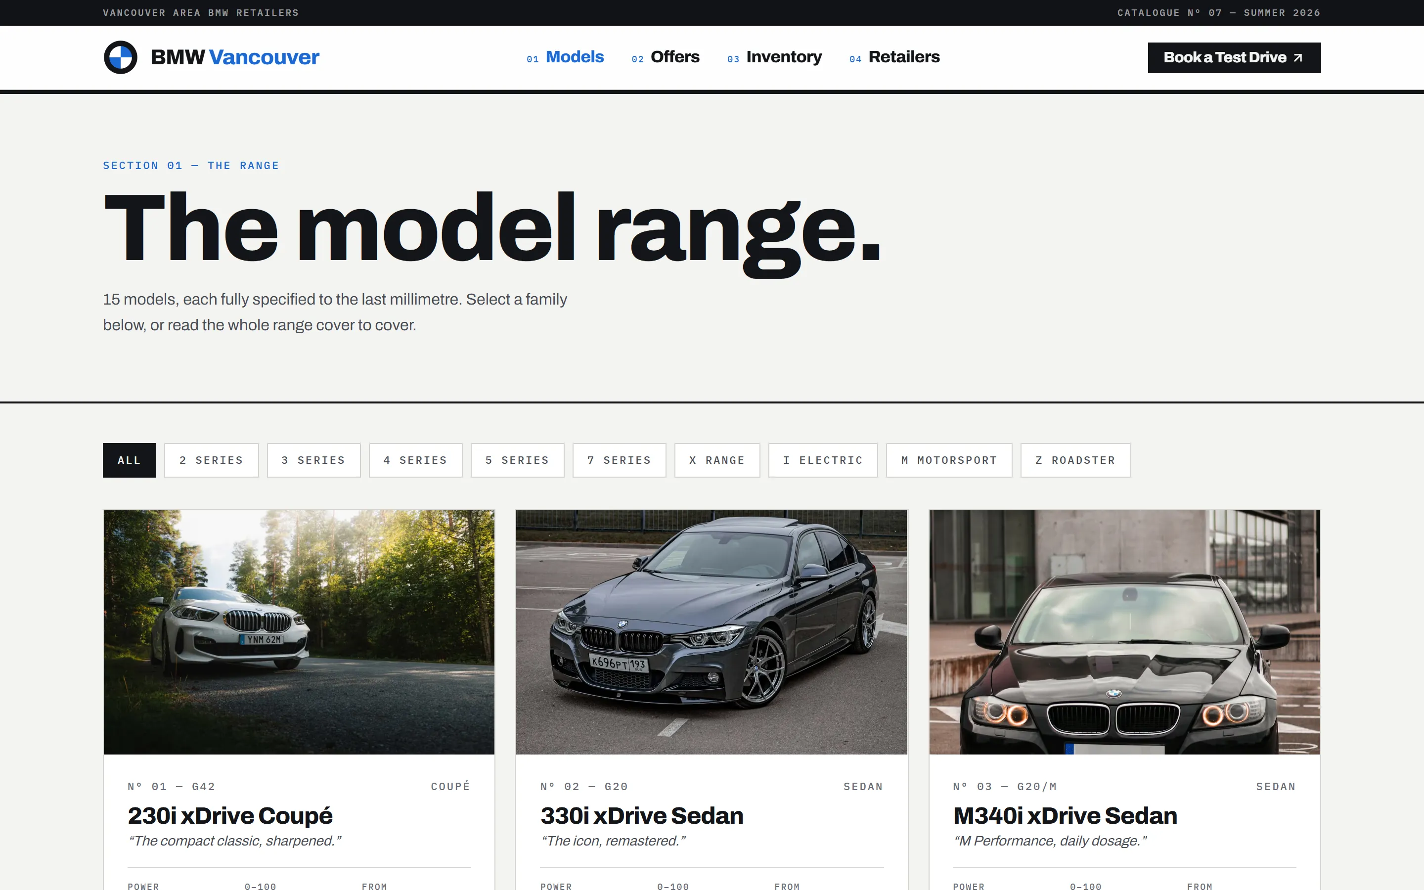
Task: Go to the Offers nav item
Action: click(x=665, y=57)
